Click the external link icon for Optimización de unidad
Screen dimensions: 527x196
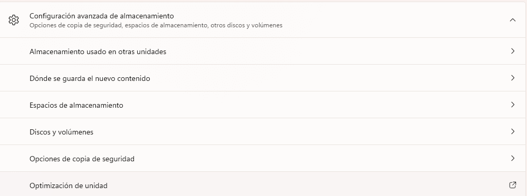point(513,185)
